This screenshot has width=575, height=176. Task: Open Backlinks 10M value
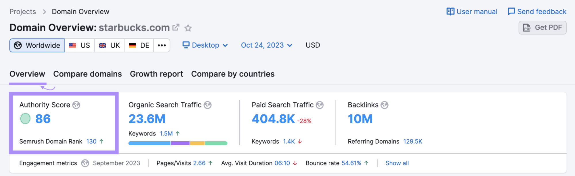point(360,119)
